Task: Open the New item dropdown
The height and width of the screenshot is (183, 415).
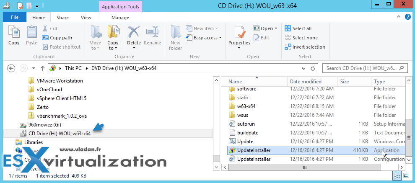Action: click(x=202, y=28)
